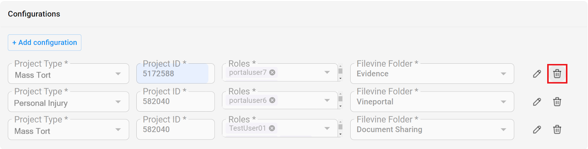
Task: Remove portaluser6 role chip
Action: click(272, 100)
